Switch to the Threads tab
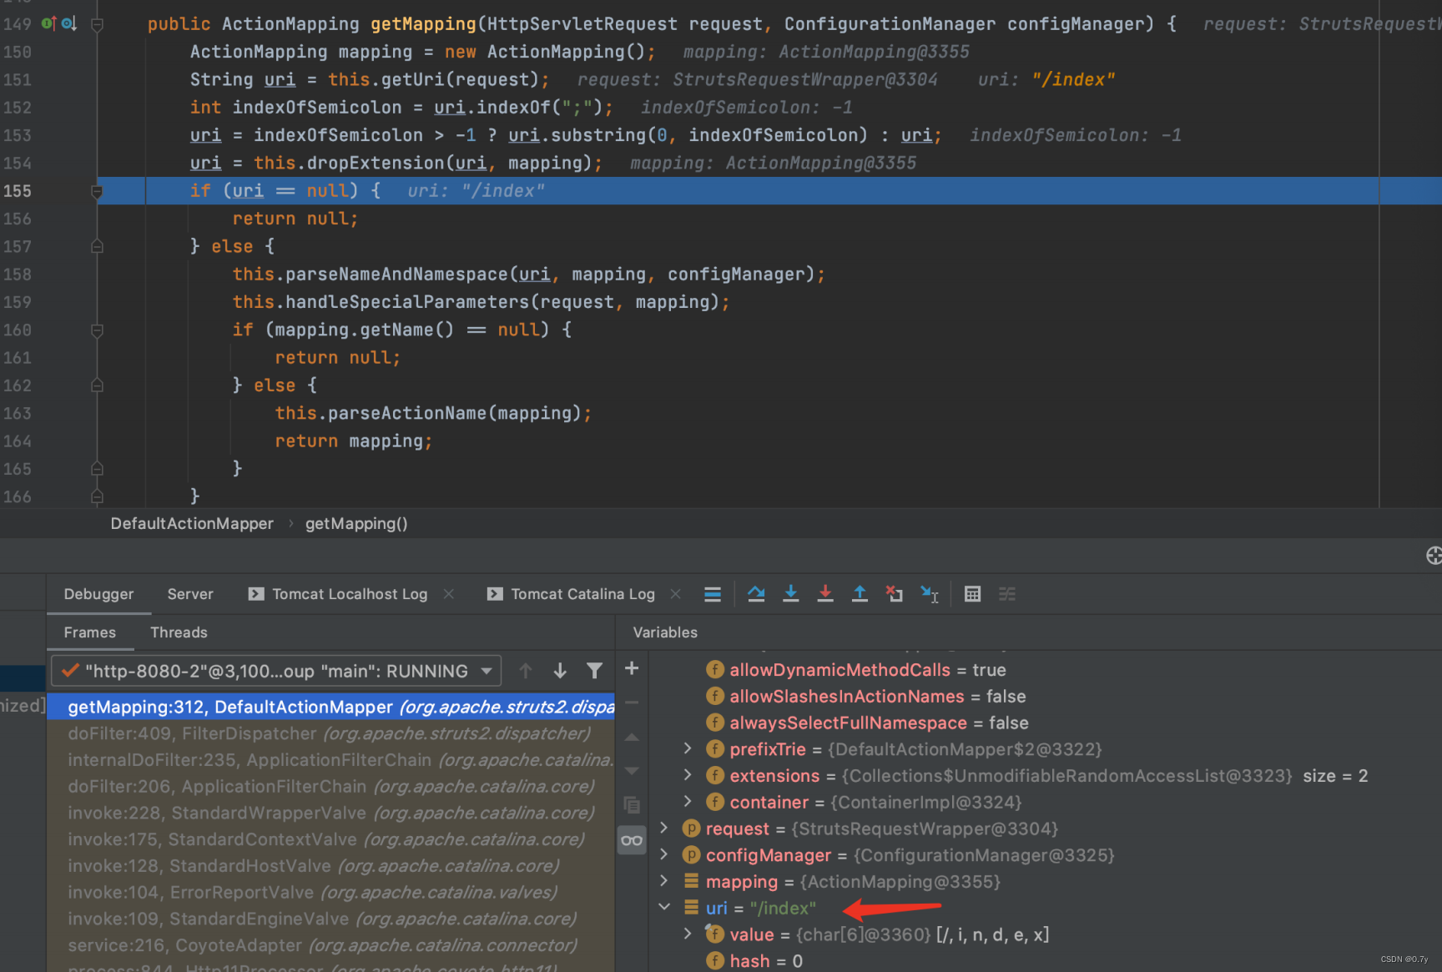Image resolution: width=1442 pixels, height=972 pixels. [179, 632]
